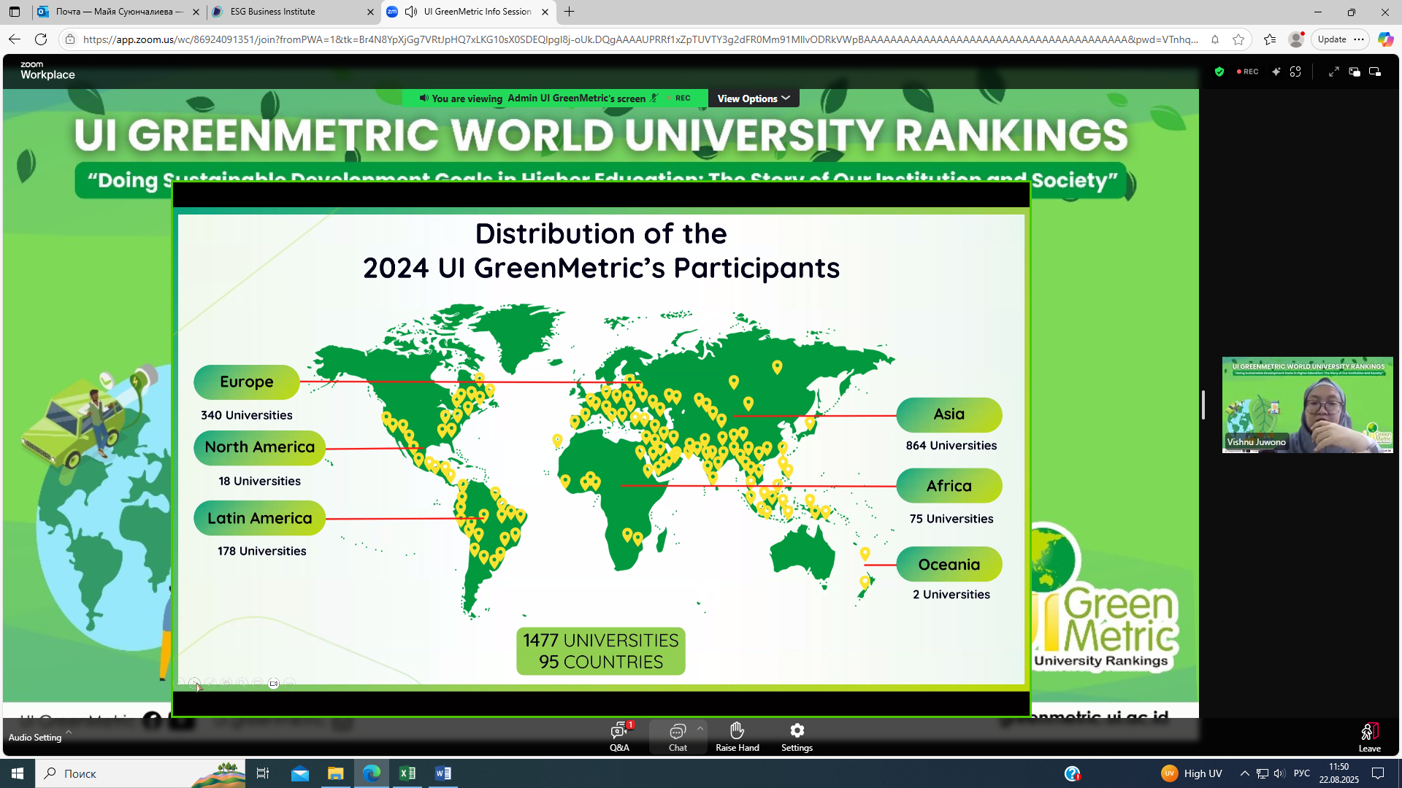1402x788 pixels.
Task: Open Excel from the taskbar
Action: tap(407, 773)
